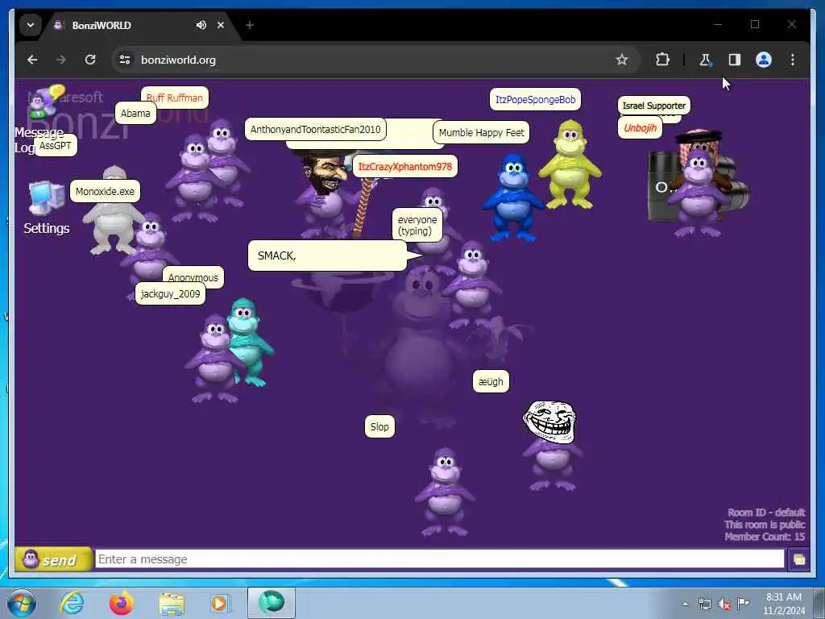Open the Action Center flag icon

click(x=744, y=603)
